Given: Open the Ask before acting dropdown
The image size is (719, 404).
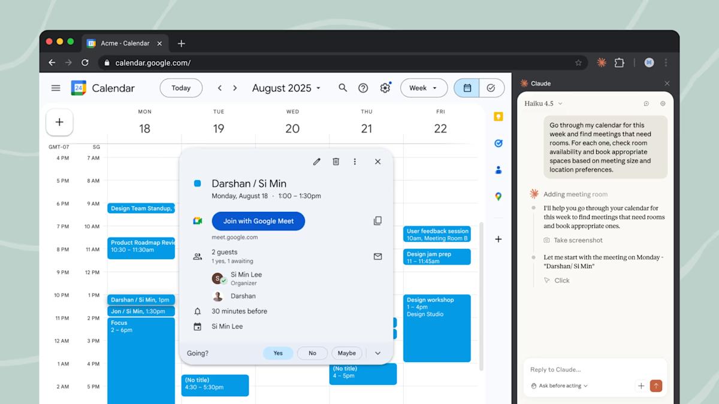Looking at the screenshot, I should coord(558,385).
